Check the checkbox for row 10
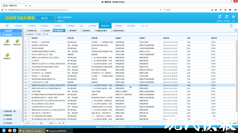This screenshot has height=133, width=238. (29, 70)
